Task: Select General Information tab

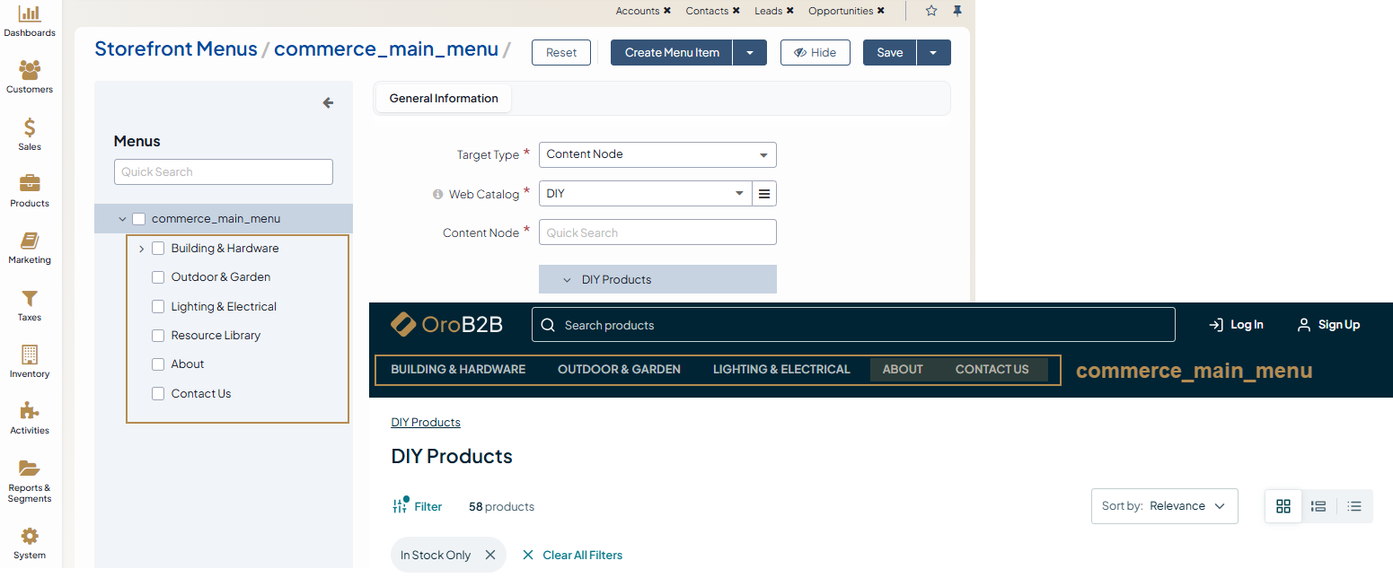Action: point(444,99)
